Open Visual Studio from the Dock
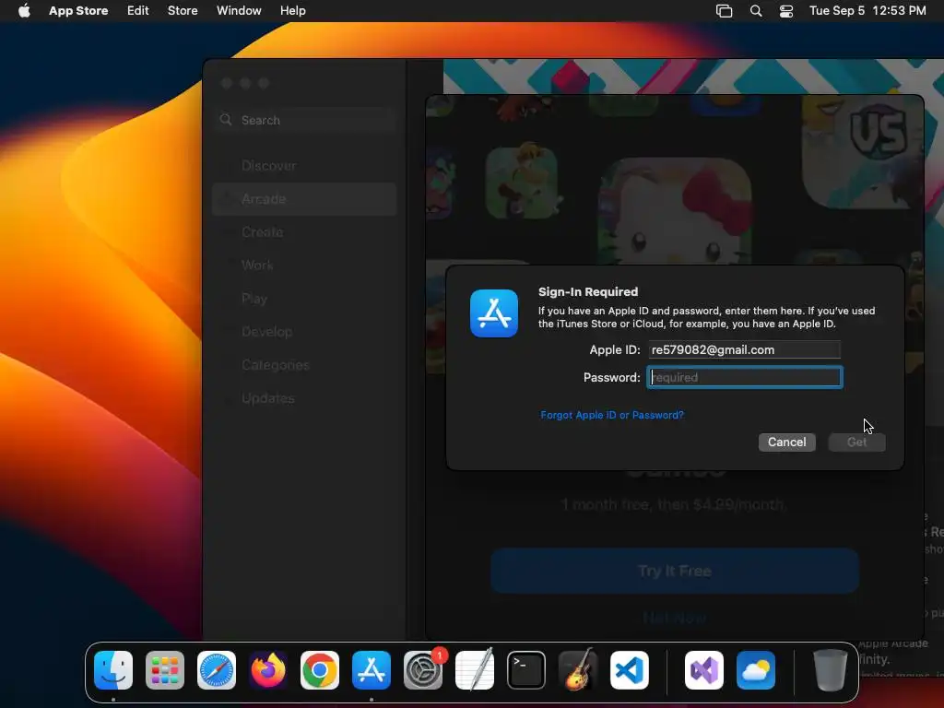The height and width of the screenshot is (708, 944). click(704, 670)
